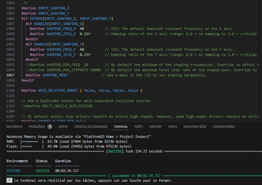Click duration value 00:02:34.717 in table
The image size is (262, 185).
click(67, 171)
